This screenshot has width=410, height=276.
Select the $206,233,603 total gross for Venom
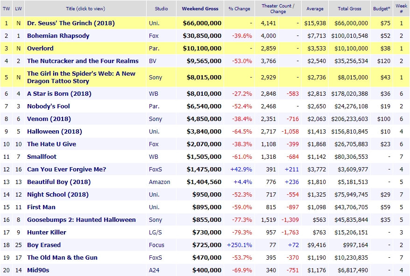click(350, 119)
